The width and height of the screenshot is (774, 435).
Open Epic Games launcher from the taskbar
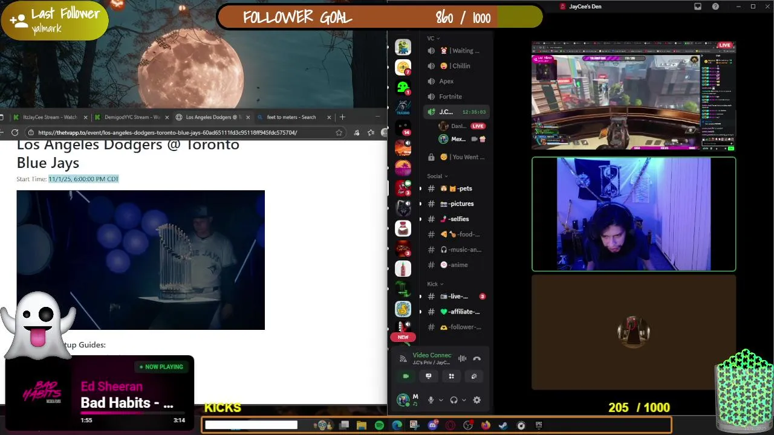(x=538, y=425)
